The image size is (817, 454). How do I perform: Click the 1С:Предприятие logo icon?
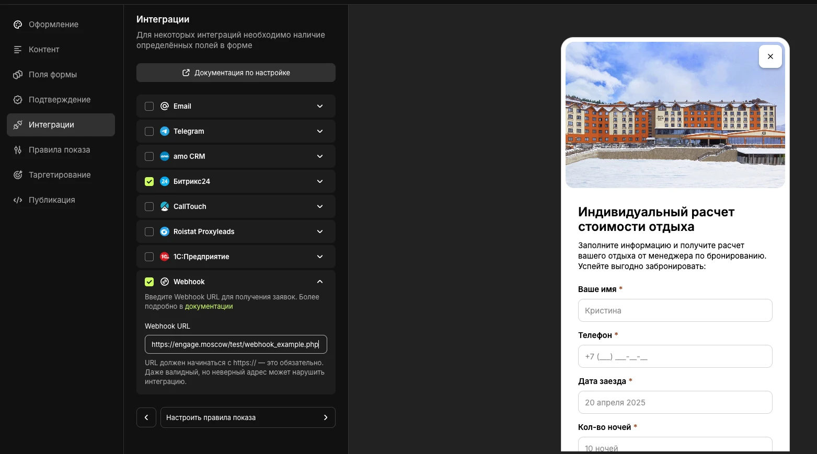[165, 257]
